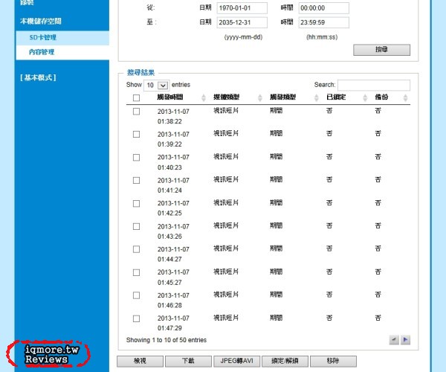Screen dimensions: 446x372
Task: Sort by 觸發時間 column arrows
Action: pos(204,97)
